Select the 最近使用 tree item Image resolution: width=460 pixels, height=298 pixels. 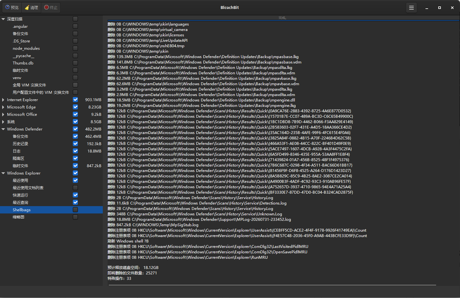click(20, 181)
